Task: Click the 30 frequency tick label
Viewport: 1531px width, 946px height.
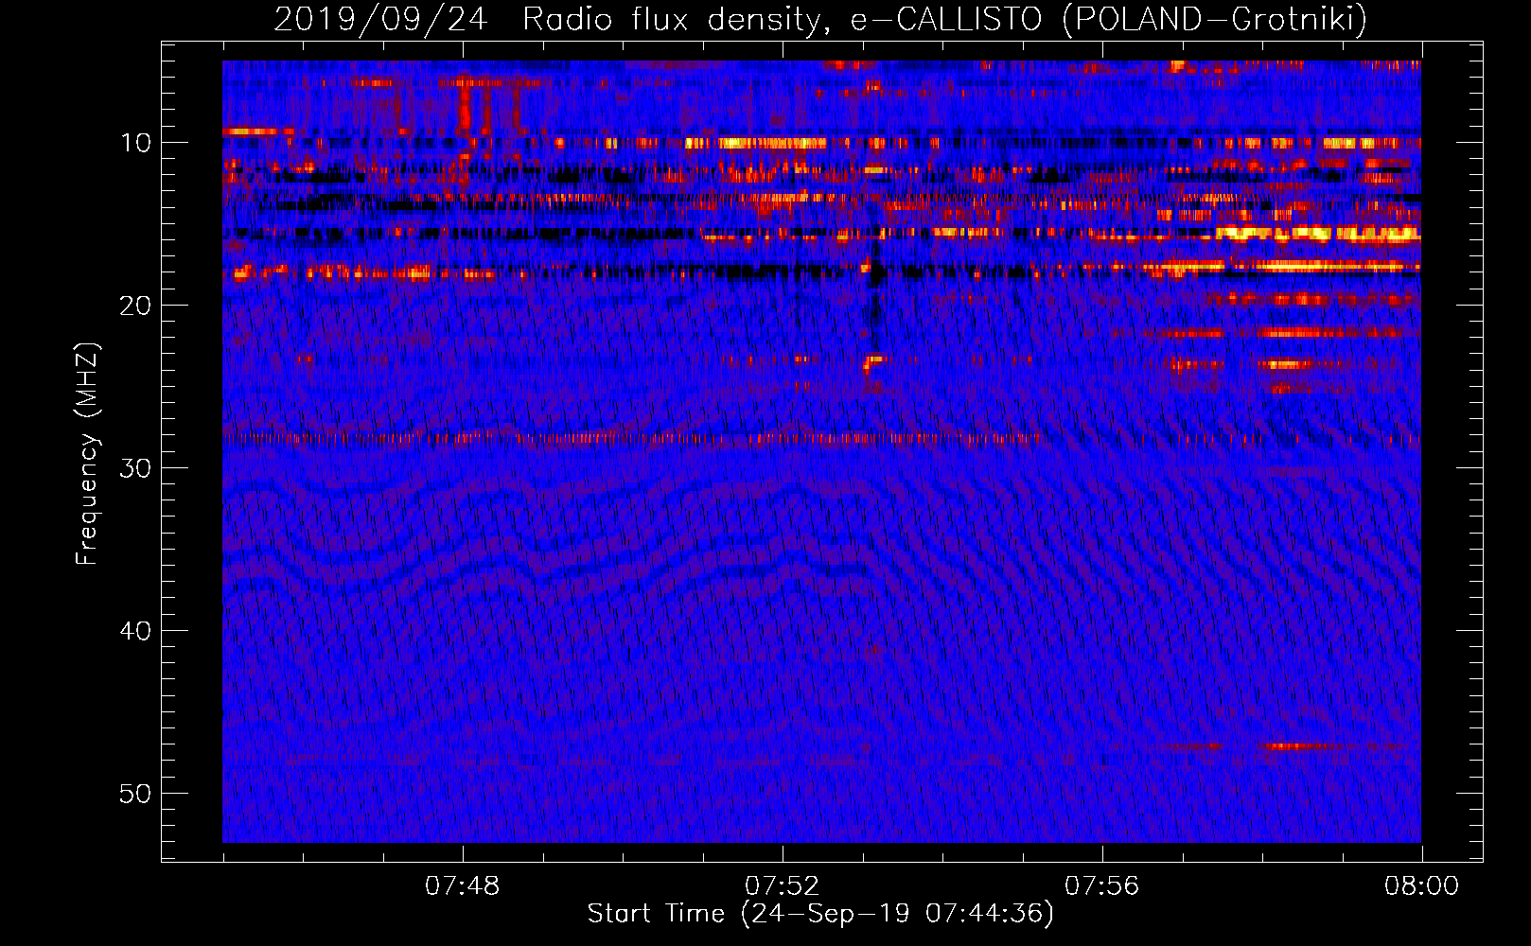Action: 136,468
